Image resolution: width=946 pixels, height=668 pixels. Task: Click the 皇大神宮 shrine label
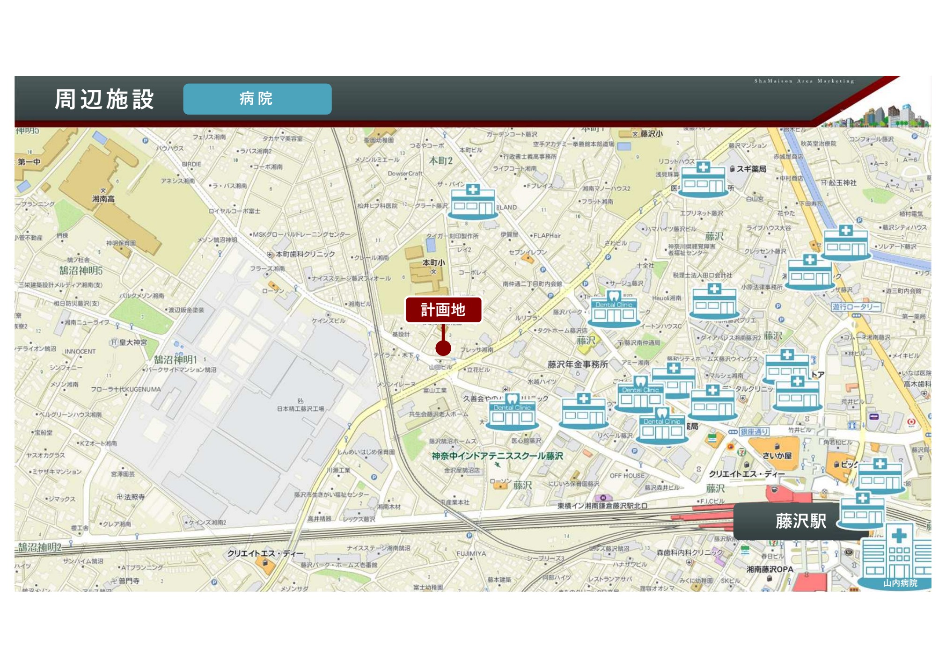[133, 342]
